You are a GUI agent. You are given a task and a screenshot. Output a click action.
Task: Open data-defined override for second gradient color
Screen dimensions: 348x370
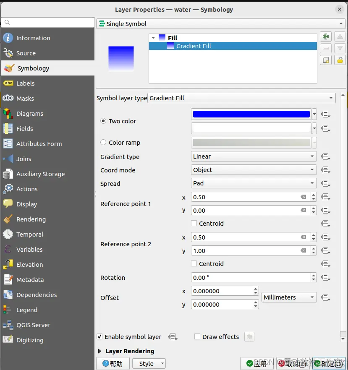325,129
